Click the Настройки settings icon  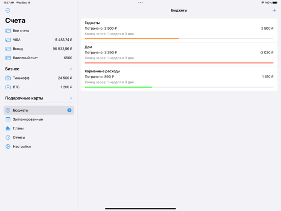click(8, 146)
